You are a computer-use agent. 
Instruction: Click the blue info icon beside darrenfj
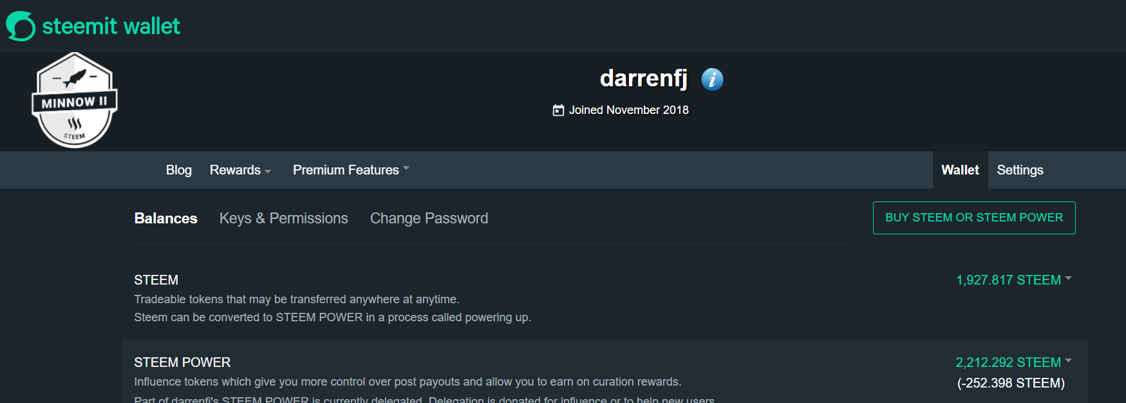[712, 79]
